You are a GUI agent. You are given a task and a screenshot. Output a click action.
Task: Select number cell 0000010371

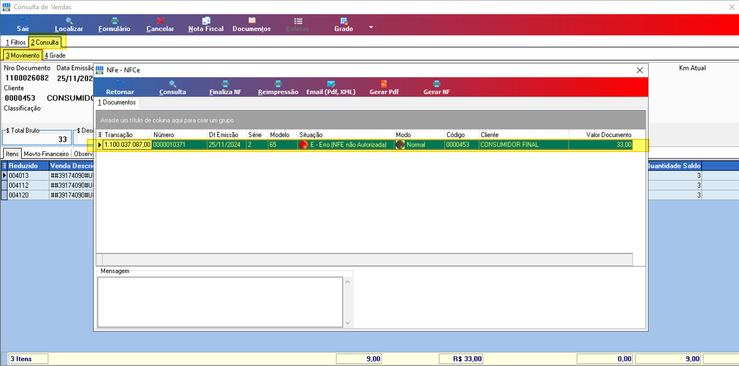180,145
